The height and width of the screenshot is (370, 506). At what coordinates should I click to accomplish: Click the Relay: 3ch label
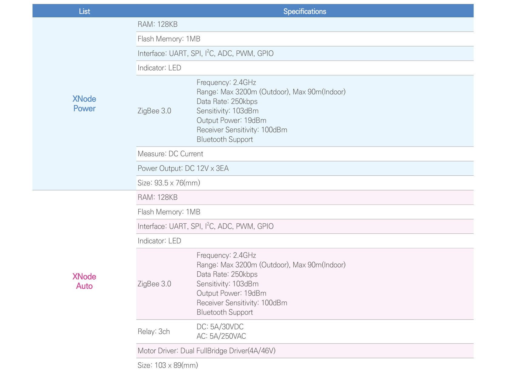click(x=154, y=331)
